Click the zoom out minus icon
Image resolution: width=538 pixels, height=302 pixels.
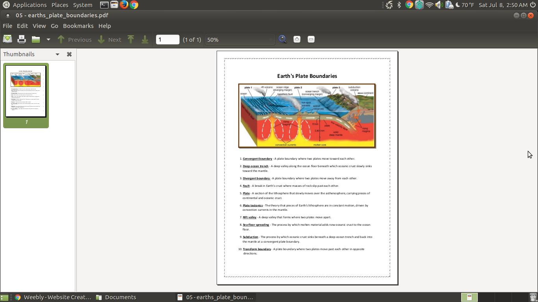coord(311,39)
